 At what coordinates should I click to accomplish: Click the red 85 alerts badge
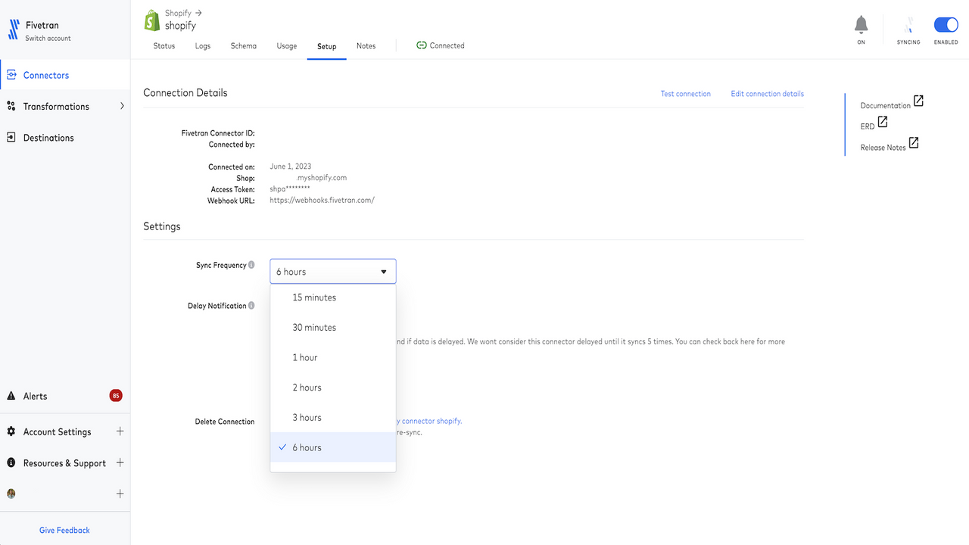tap(116, 395)
